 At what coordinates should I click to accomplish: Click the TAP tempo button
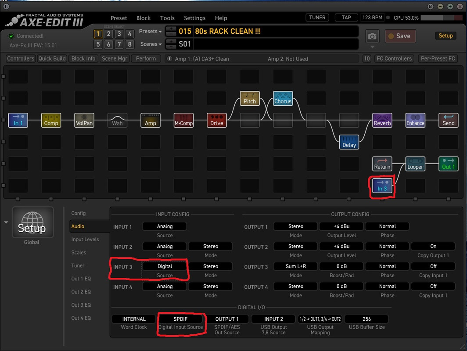[346, 18]
